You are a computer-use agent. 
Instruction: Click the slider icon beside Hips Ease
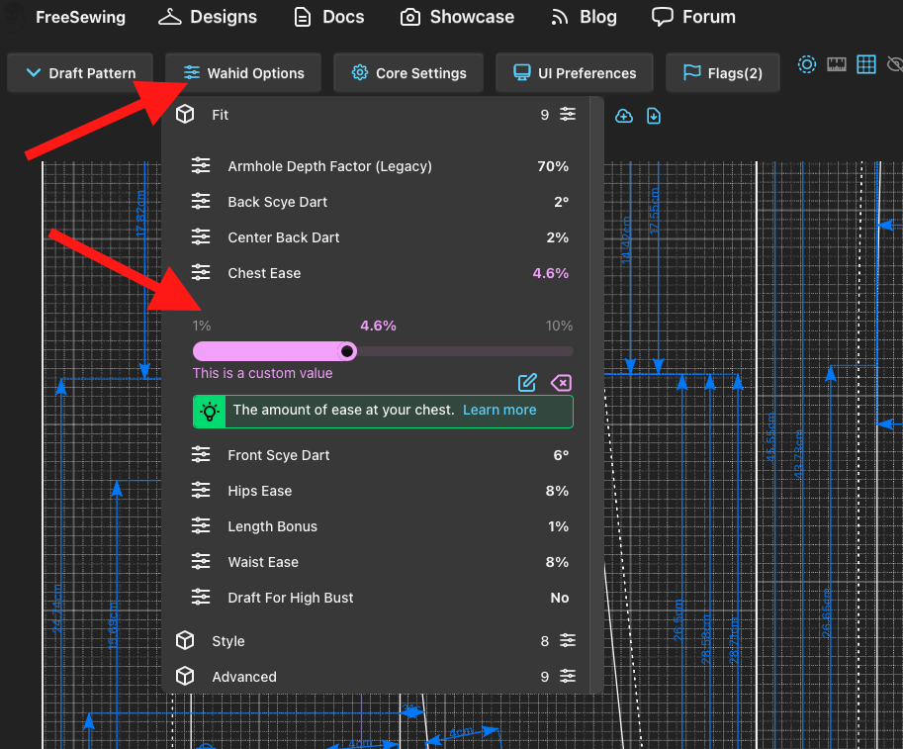pyautogui.click(x=201, y=491)
